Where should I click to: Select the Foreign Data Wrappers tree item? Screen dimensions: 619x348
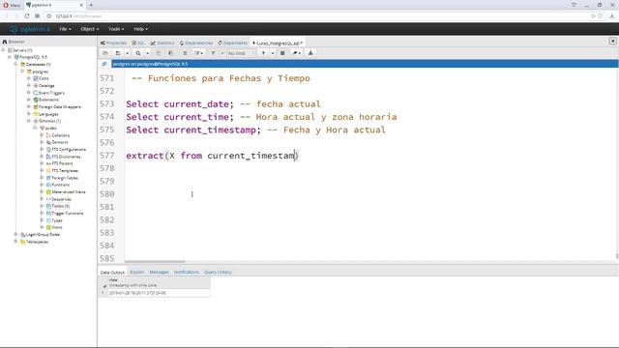coord(60,107)
